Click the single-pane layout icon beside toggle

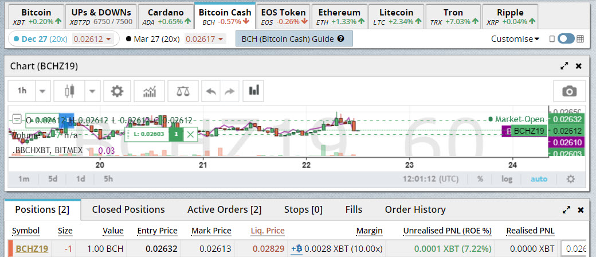click(x=552, y=38)
